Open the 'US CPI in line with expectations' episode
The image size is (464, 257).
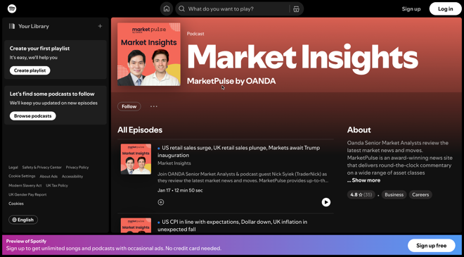[x=232, y=225]
